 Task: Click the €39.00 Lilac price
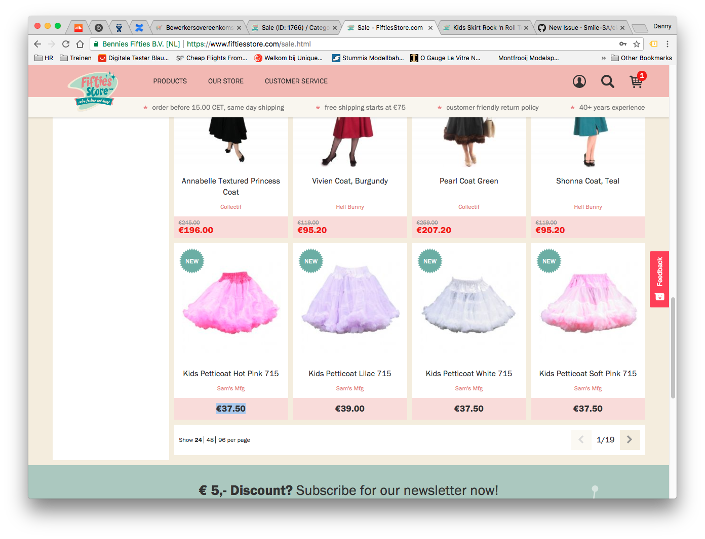350,409
